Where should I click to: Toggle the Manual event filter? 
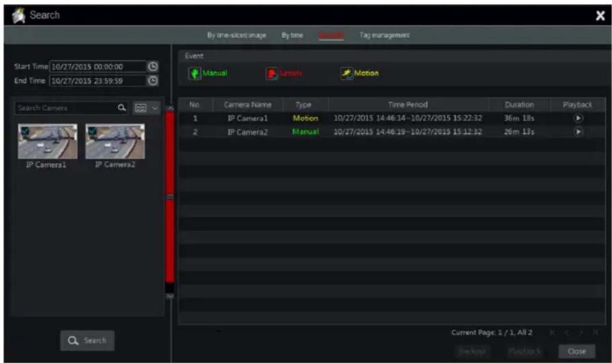pyautogui.click(x=208, y=73)
